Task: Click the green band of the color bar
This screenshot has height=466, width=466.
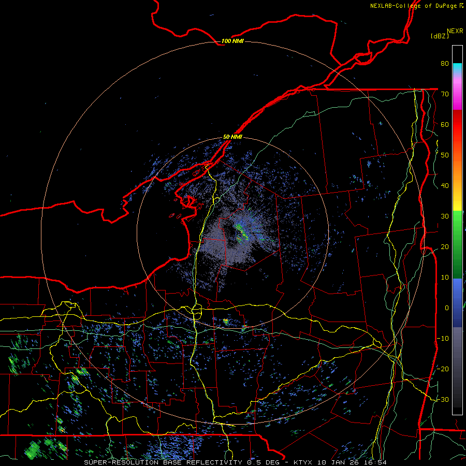Action: click(457, 244)
